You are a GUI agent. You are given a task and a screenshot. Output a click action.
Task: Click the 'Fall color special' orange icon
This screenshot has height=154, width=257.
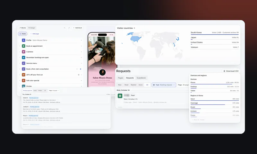click(x=23, y=80)
